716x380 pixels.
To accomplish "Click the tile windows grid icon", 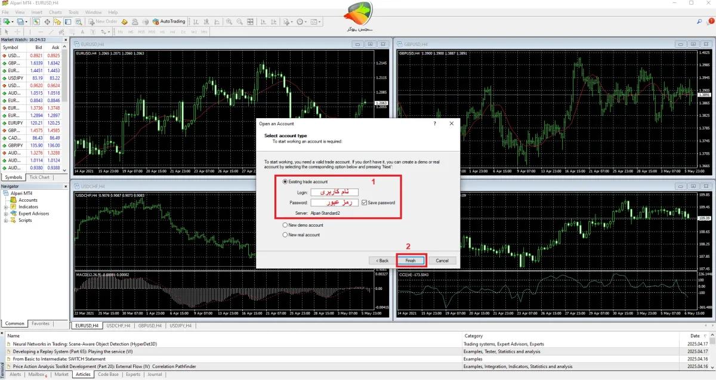I will click(250, 21).
